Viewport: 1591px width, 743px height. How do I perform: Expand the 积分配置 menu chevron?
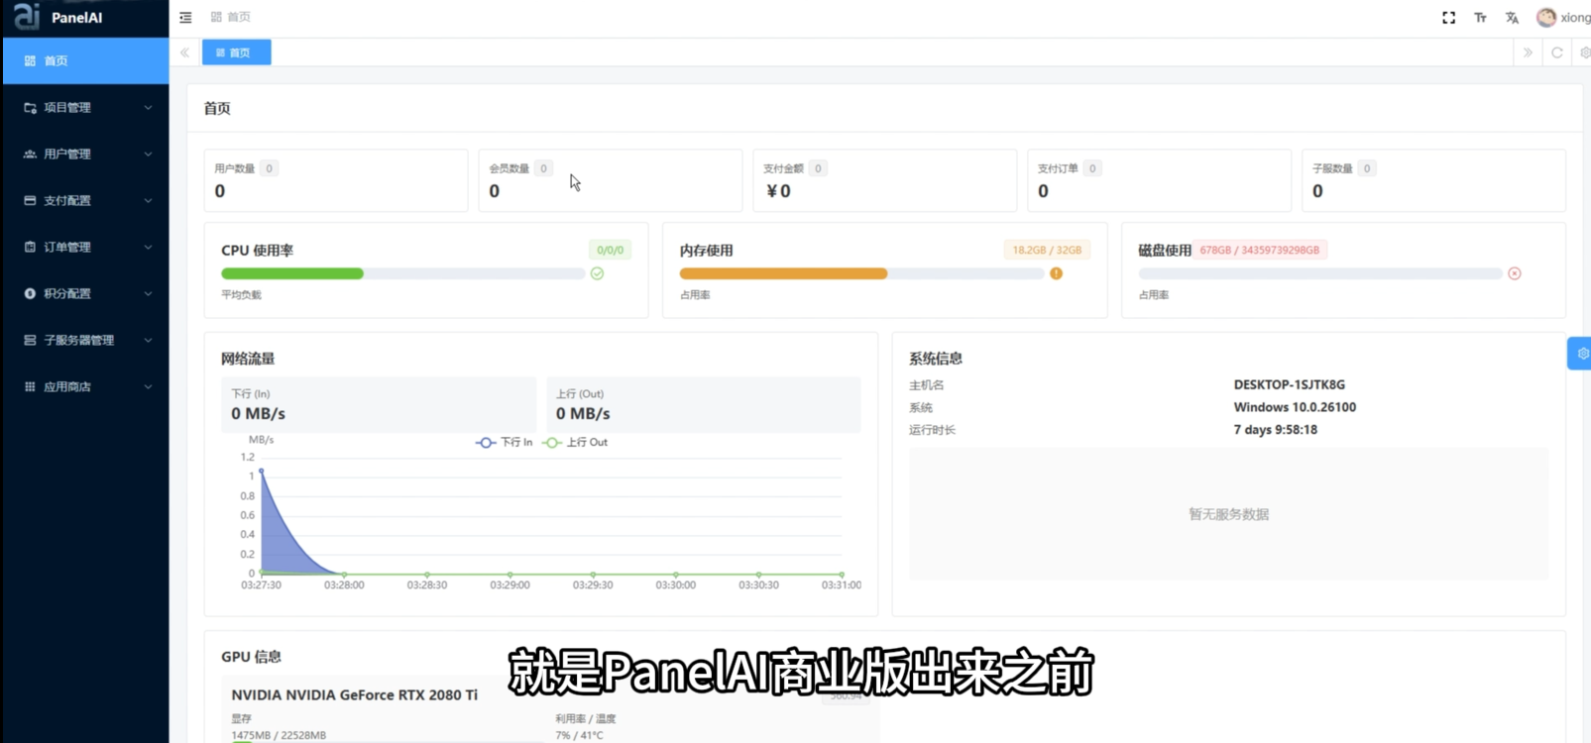point(148,293)
